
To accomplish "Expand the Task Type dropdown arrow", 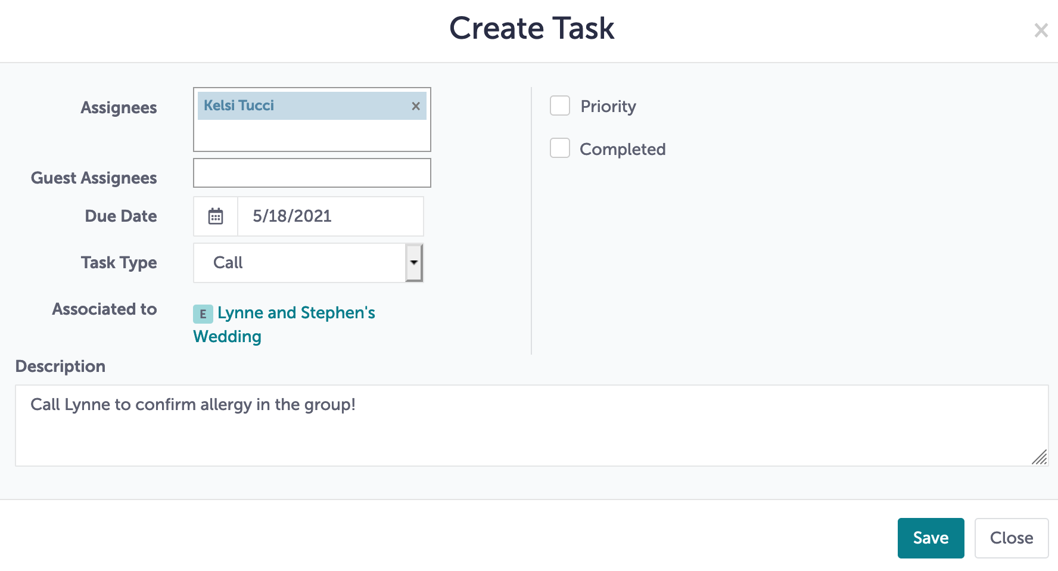I will tap(414, 263).
